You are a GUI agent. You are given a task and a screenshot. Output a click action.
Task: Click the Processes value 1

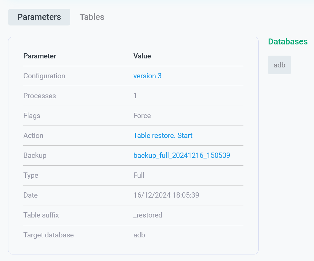(135, 96)
